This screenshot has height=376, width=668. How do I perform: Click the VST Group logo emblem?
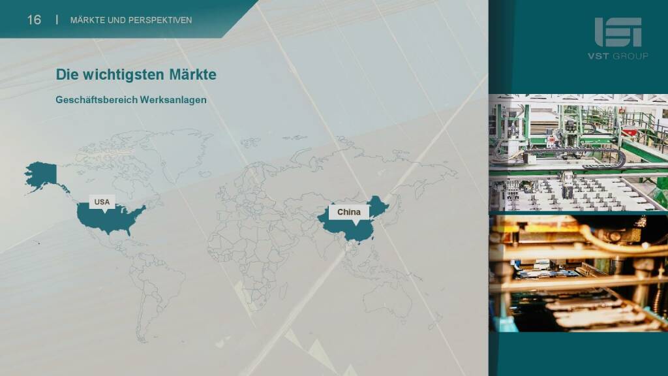pos(618,32)
